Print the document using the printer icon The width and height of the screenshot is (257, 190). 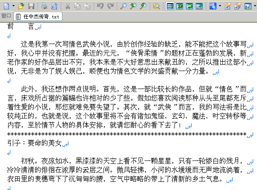tap(44, 6)
